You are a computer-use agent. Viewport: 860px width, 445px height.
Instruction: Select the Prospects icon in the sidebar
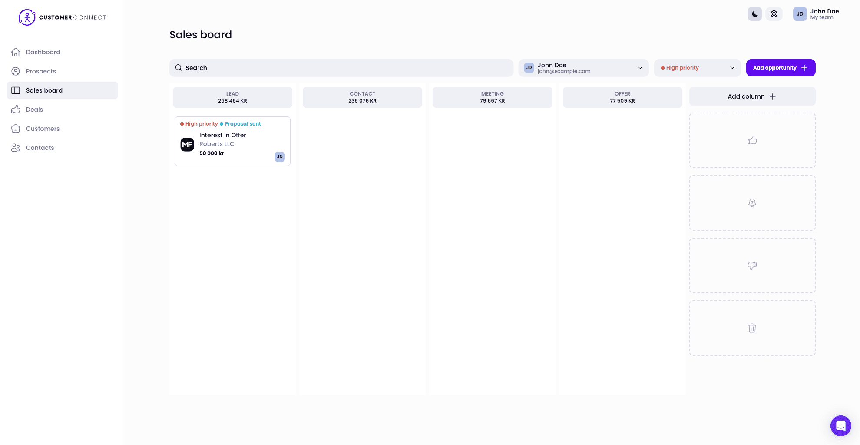(16, 71)
